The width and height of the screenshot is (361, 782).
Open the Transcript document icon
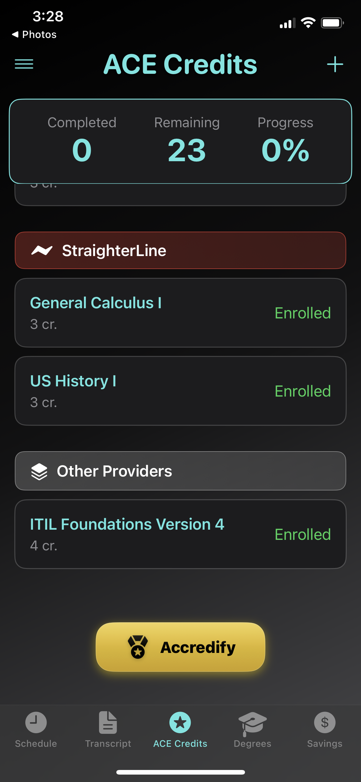click(x=108, y=722)
